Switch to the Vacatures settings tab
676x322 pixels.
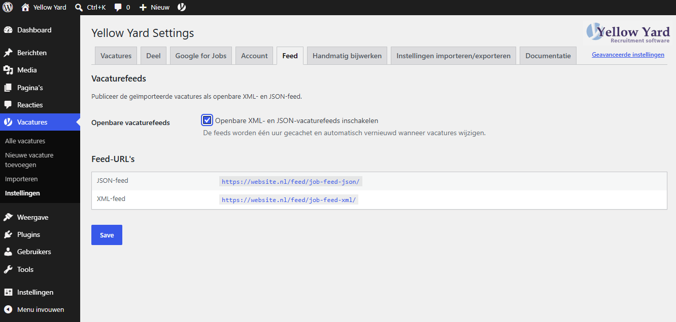(116, 56)
